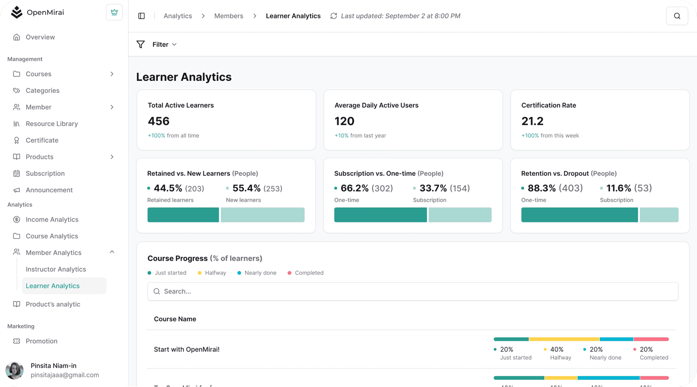
Task: Select Subscription menu item
Action: point(45,174)
